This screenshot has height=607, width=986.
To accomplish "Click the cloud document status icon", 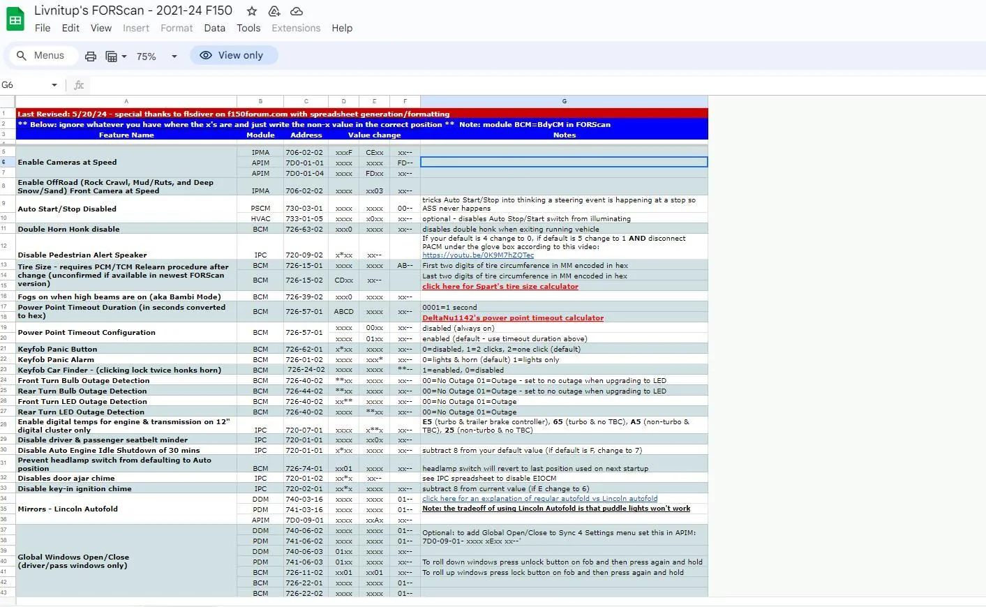I will [295, 11].
